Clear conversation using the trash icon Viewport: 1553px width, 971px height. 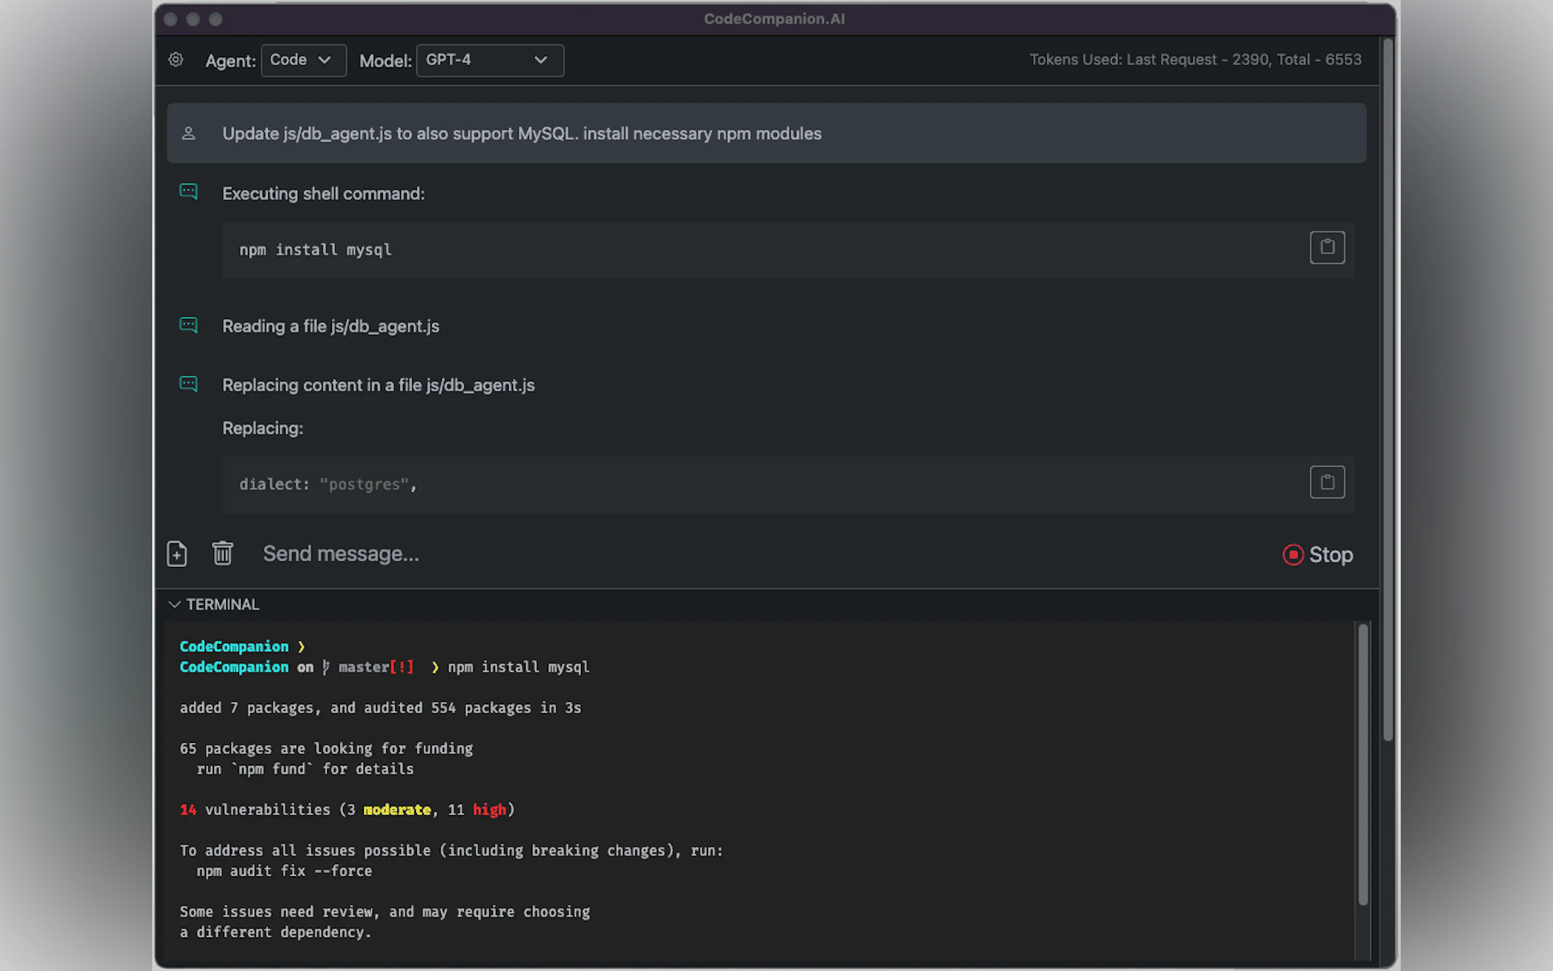click(222, 553)
